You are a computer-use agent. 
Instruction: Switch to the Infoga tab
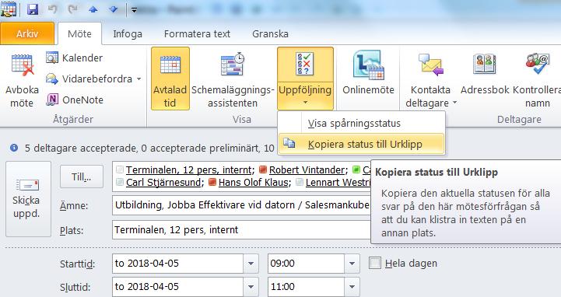pyautogui.click(x=128, y=33)
